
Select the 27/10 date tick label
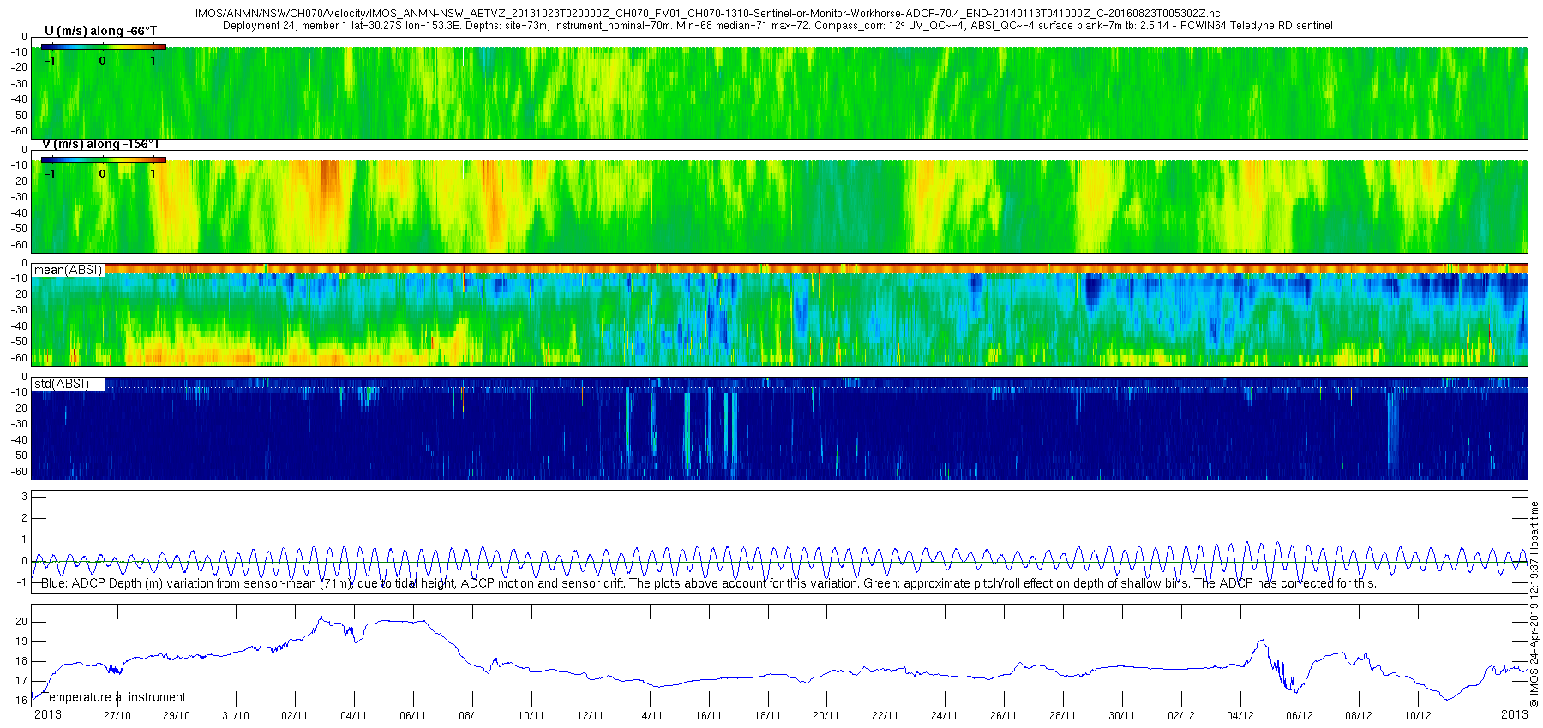(117, 716)
